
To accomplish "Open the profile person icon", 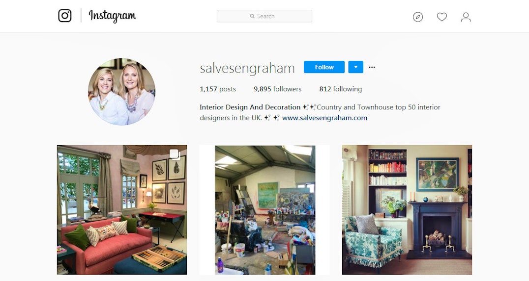I will pyautogui.click(x=466, y=17).
